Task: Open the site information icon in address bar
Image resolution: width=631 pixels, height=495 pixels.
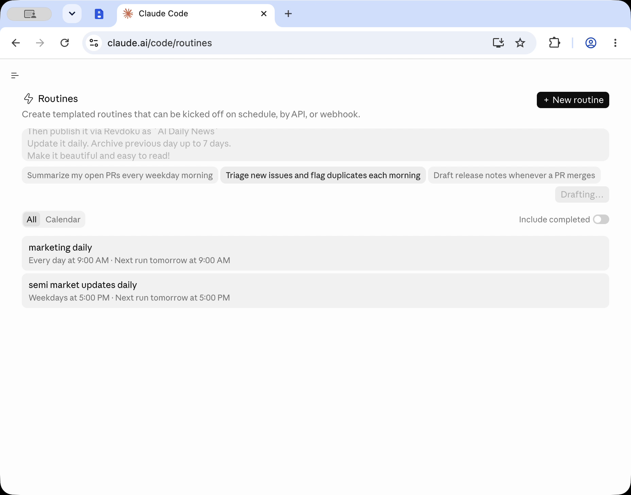Action: pyautogui.click(x=94, y=43)
